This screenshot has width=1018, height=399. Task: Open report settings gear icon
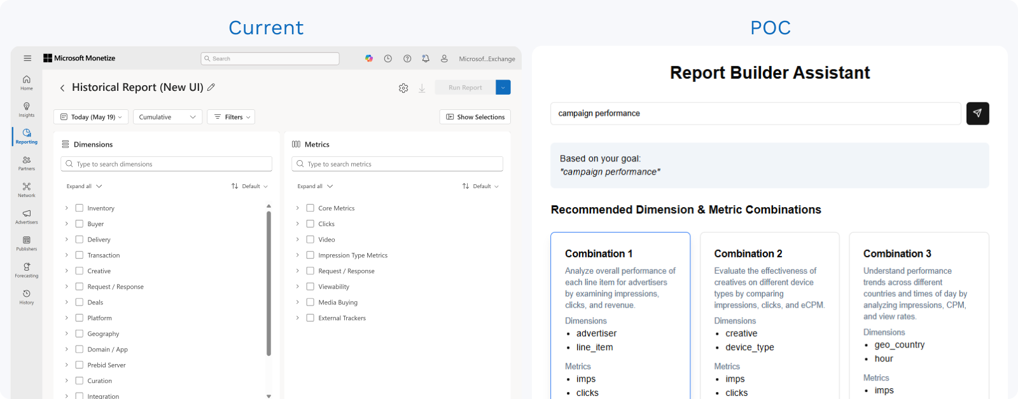click(x=403, y=88)
